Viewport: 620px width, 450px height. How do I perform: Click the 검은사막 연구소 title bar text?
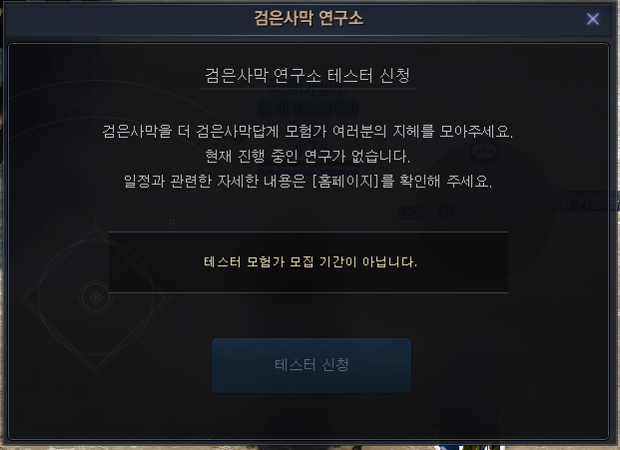[309, 18]
